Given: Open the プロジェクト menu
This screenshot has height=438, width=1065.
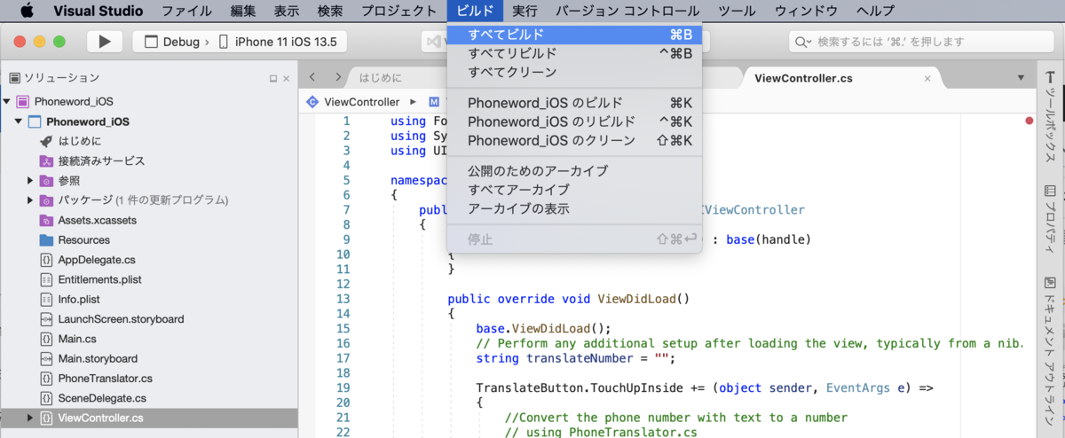Looking at the screenshot, I should (398, 11).
